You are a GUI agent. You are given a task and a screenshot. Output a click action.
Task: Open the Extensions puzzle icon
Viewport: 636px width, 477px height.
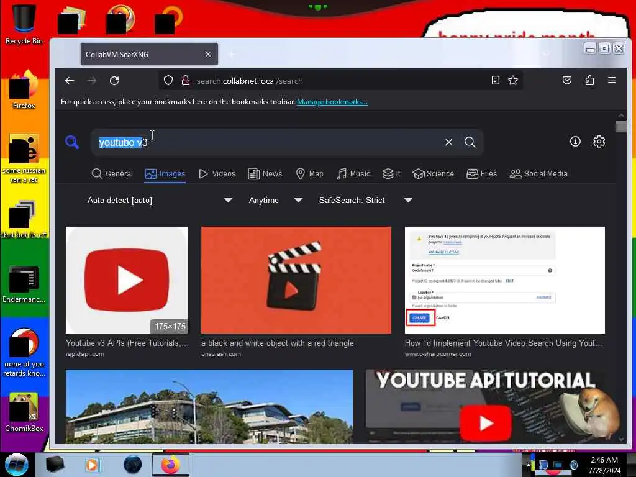click(x=589, y=80)
